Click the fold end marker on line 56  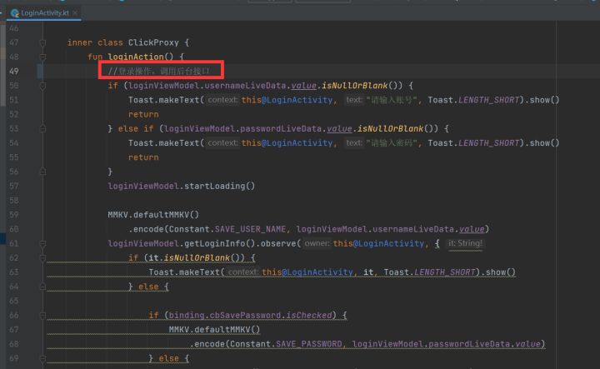click(x=42, y=172)
